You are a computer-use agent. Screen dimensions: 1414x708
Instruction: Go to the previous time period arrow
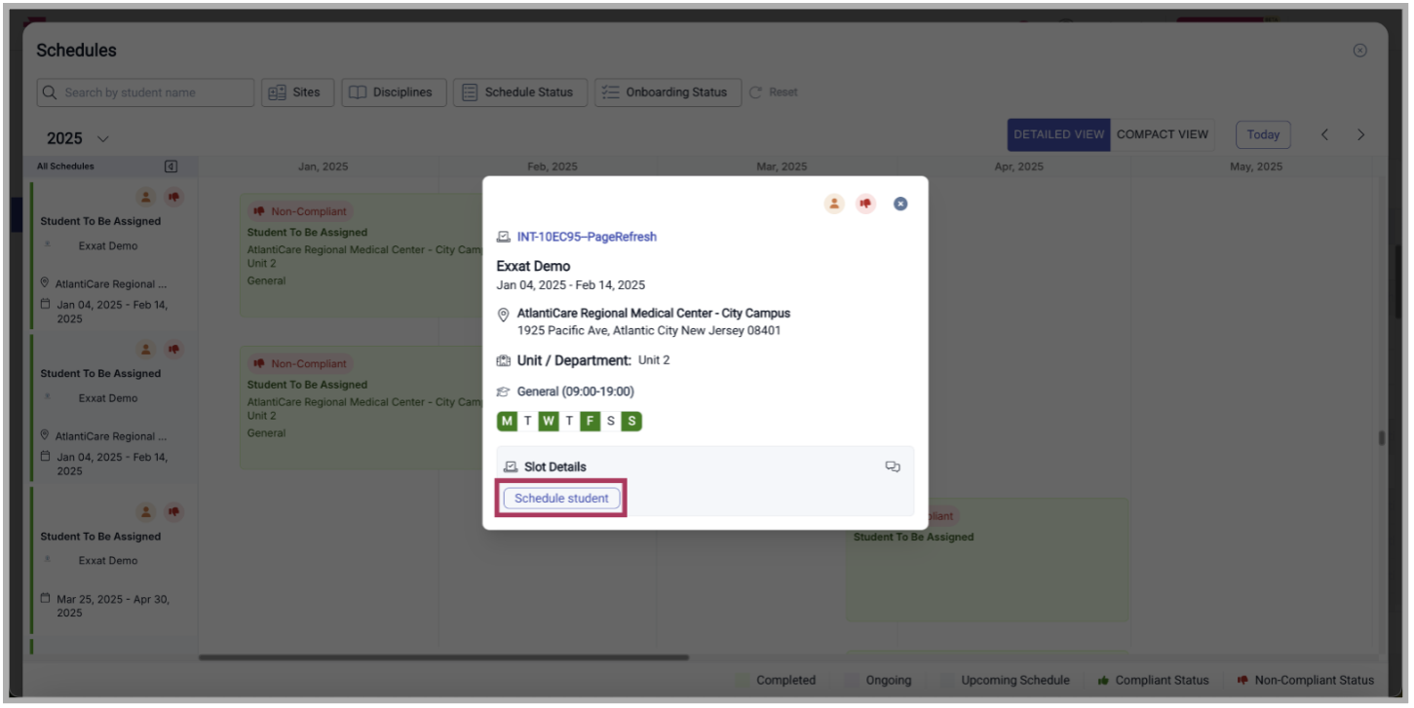click(1324, 134)
